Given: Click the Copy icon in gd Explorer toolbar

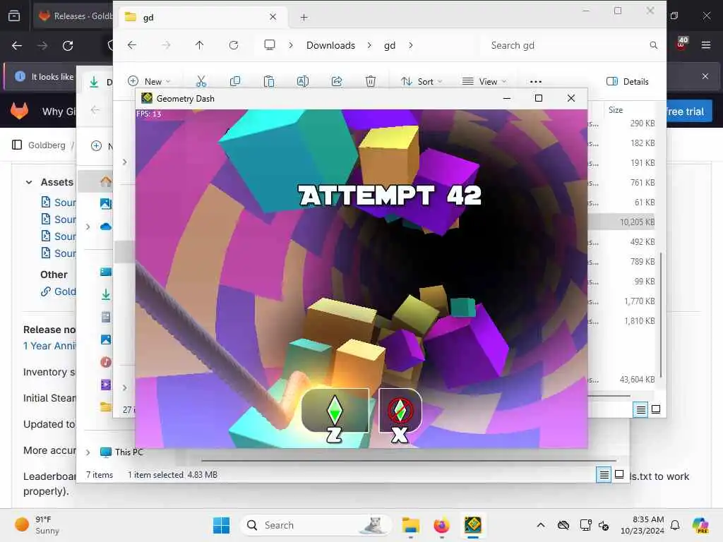Looking at the screenshot, I should 235,82.
